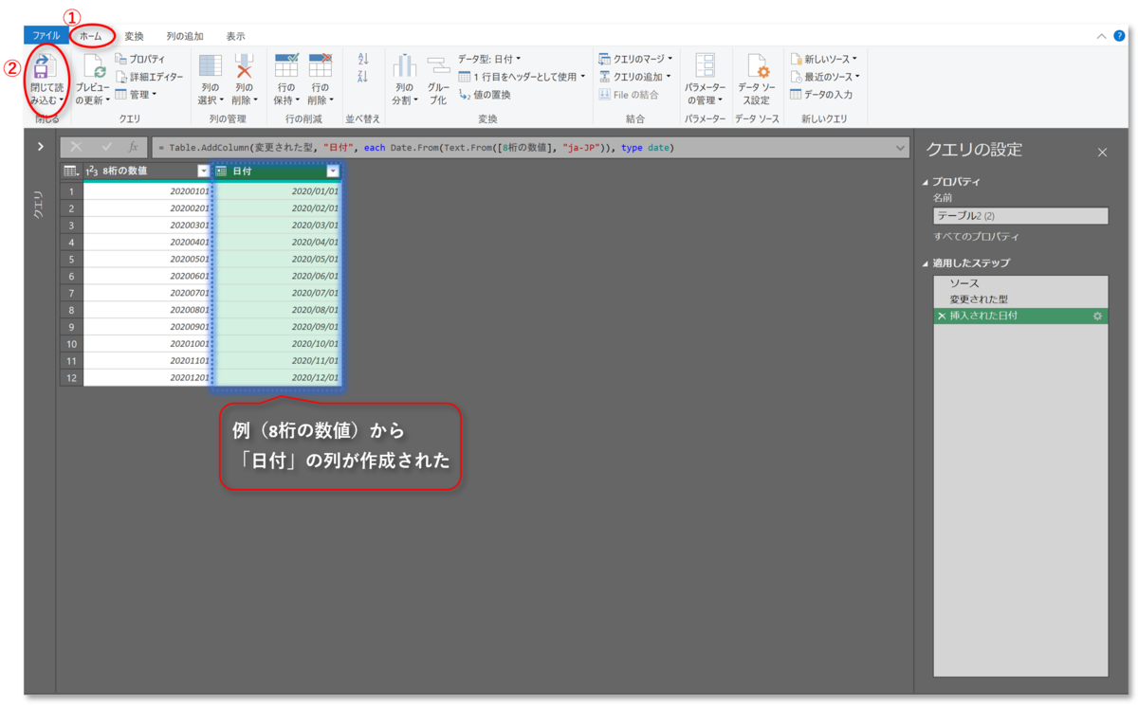Click the 列の選択 choose columns icon
Screen dimensions: 1138x706
coord(210,66)
